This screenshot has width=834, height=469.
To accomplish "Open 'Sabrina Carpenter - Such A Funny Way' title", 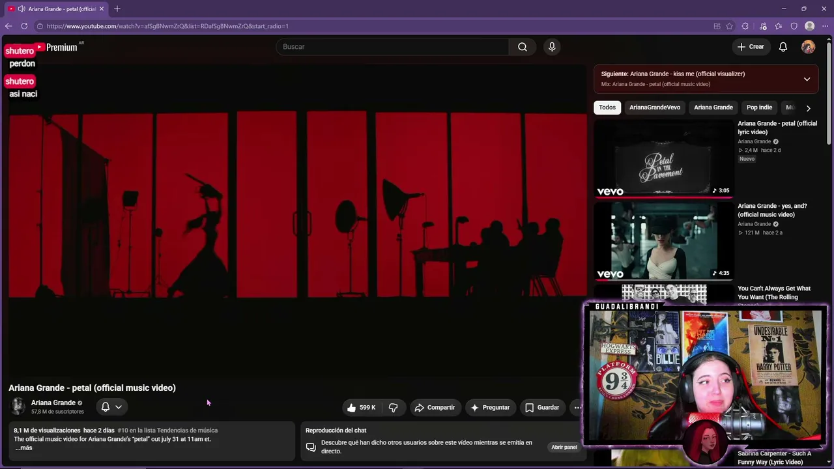I will (x=775, y=458).
